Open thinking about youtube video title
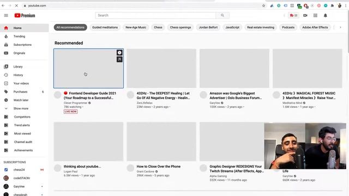Image resolution: width=349 pixels, height=196 pixels. pyautogui.click(x=82, y=167)
